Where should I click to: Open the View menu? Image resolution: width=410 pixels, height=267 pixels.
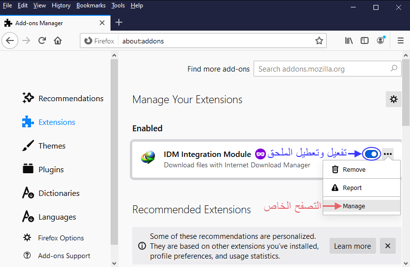pos(39,5)
